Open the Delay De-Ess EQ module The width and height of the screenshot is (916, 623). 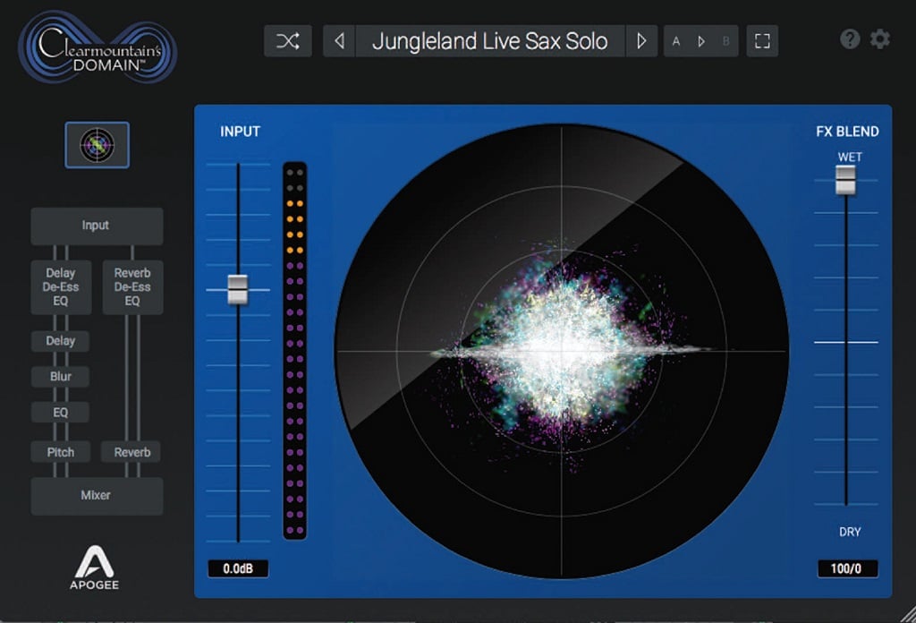61,287
